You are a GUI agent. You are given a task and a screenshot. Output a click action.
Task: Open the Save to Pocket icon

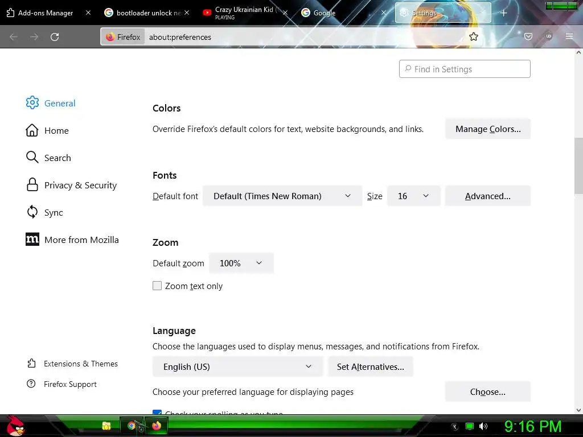(x=528, y=36)
